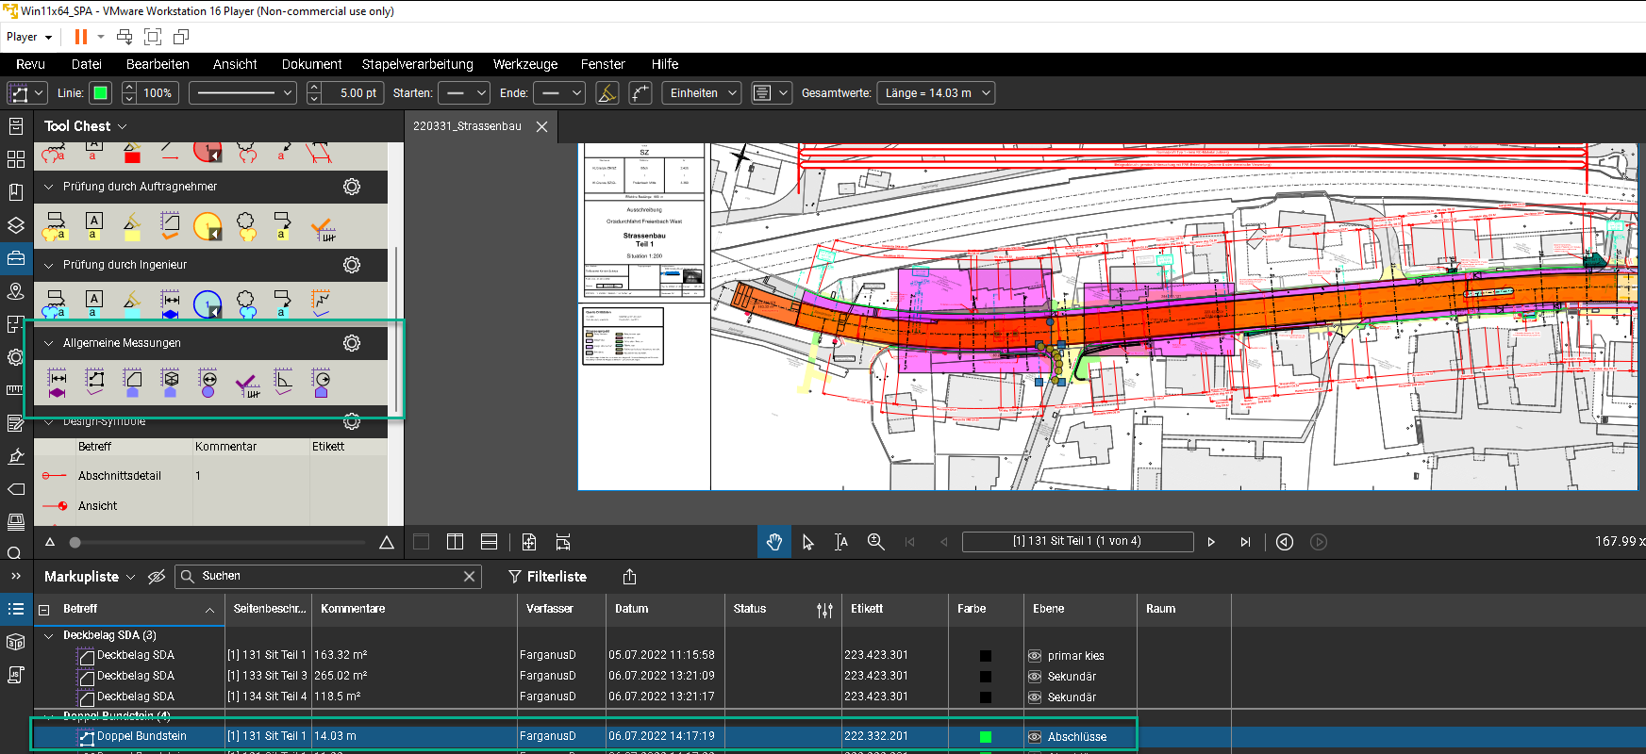Toggle the arc segment tool in toolbar
The height and width of the screenshot is (754, 1646).
coord(640,93)
